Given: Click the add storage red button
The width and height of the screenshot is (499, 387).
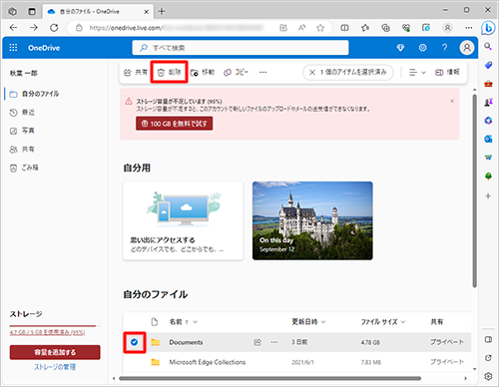Looking at the screenshot, I should coord(55,352).
